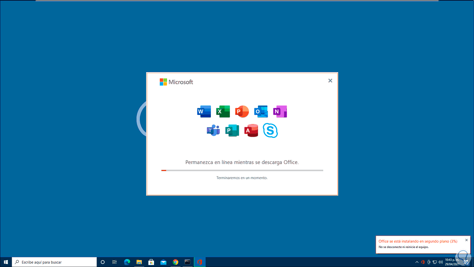Switch to the command prompt taskbar icon
474x267 pixels.
click(188, 262)
